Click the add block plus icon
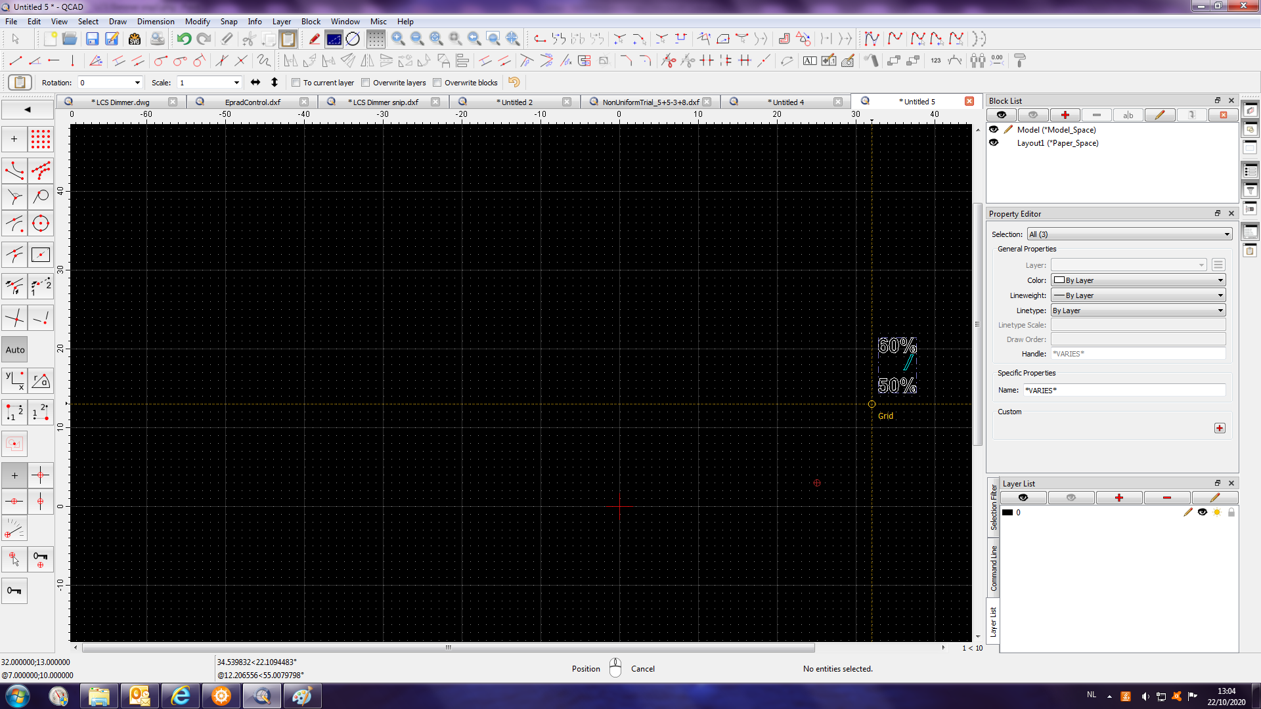The image size is (1261, 709). coord(1065,115)
